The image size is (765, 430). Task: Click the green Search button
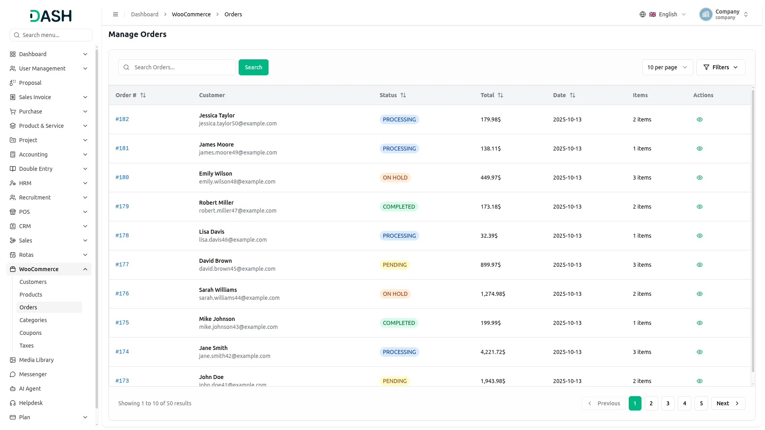pyautogui.click(x=253, y=67)
